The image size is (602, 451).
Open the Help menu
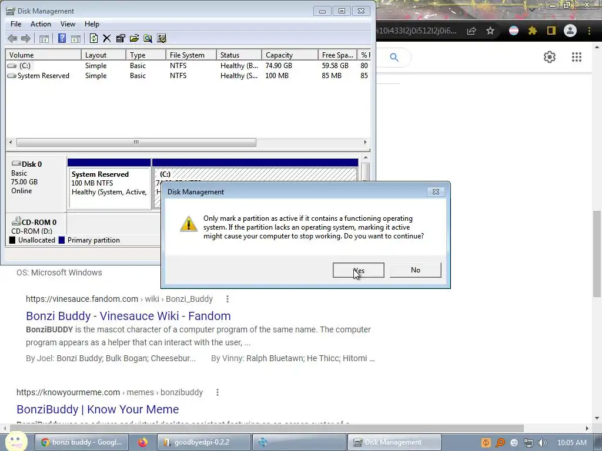coord(92,23)
